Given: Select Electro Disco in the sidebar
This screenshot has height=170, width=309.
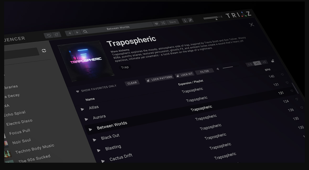Looking at the screenshot, I should pos(19,122).
